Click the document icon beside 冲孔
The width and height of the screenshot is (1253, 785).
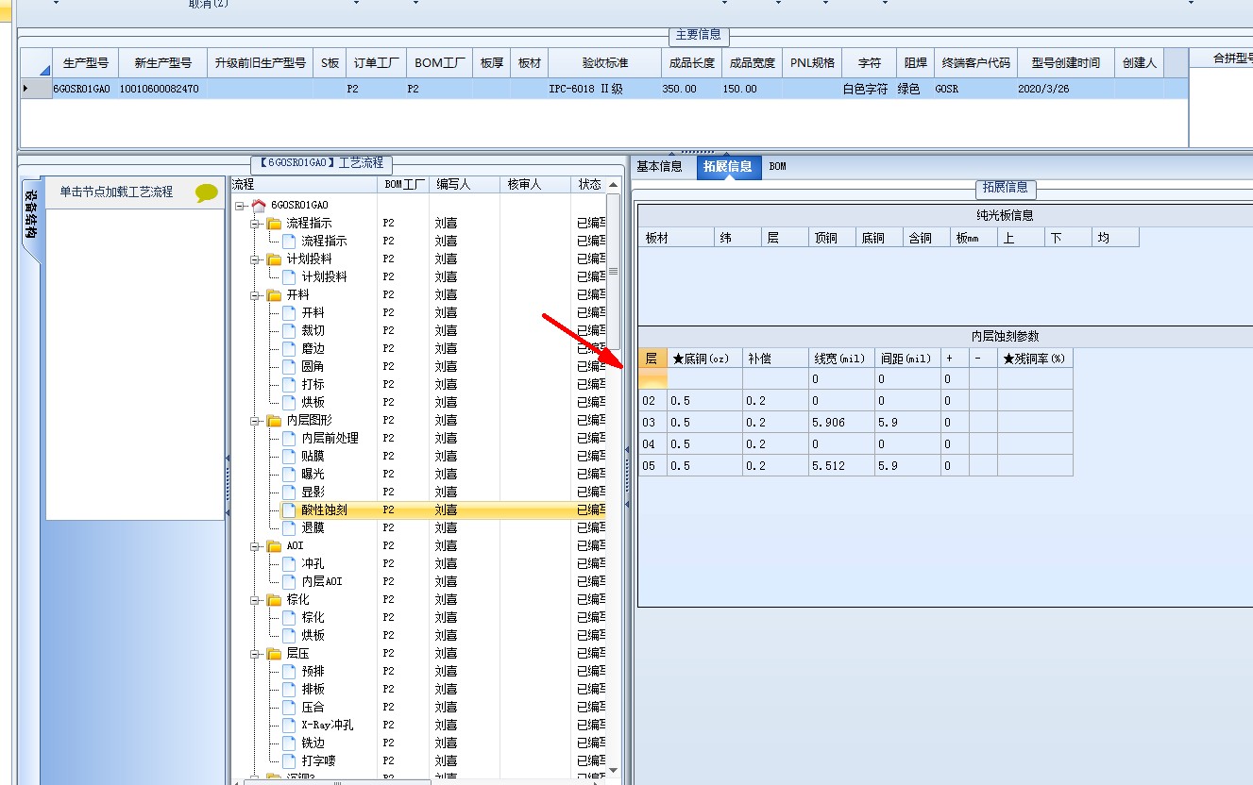[x=289, y=563]
